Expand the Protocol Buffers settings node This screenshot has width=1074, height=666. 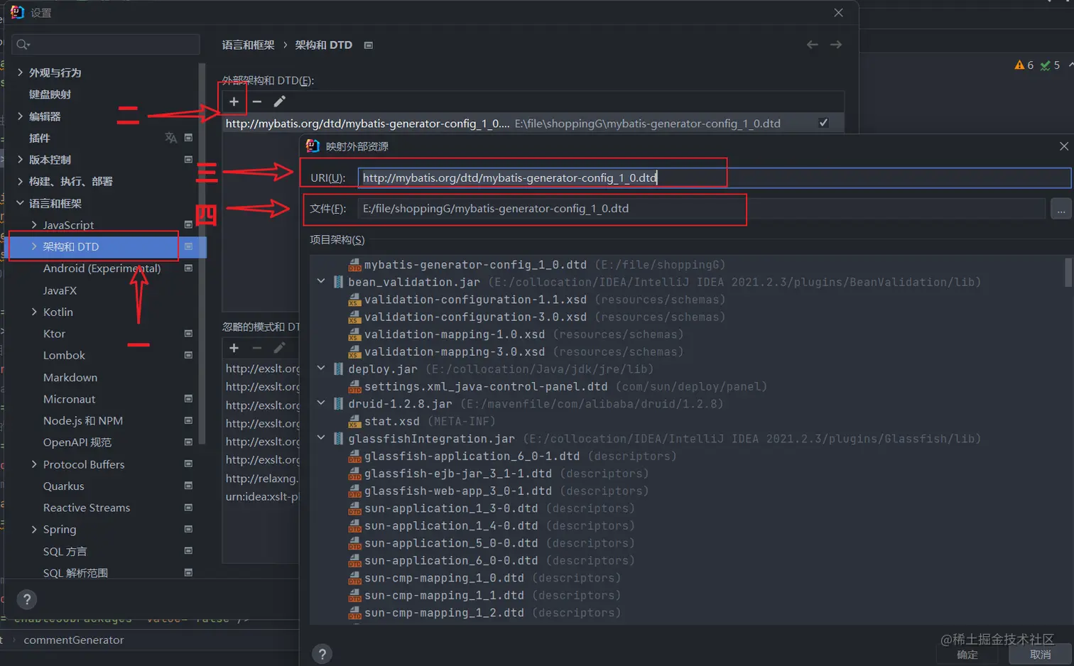[34, 464]
